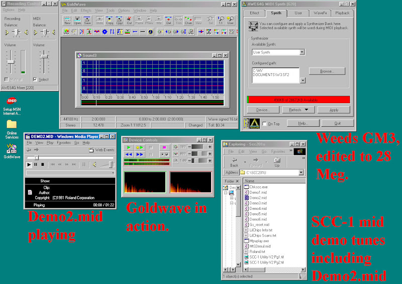402x284 pixels.
Task: Click the Media Player volume slider thumb
Action: click(x=111, y=164)
